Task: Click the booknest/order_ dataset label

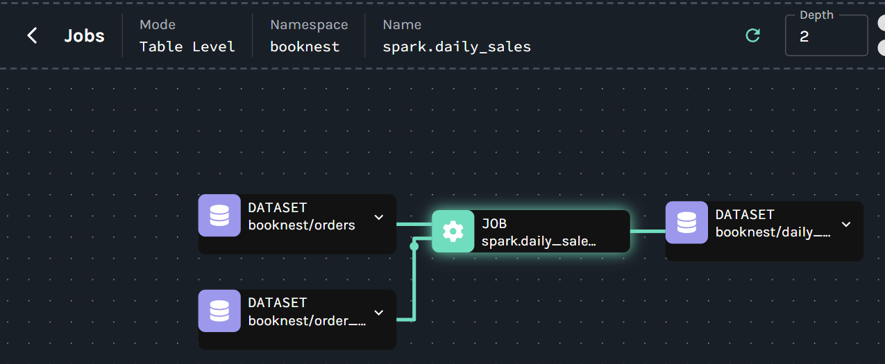Action: point(307,321)
